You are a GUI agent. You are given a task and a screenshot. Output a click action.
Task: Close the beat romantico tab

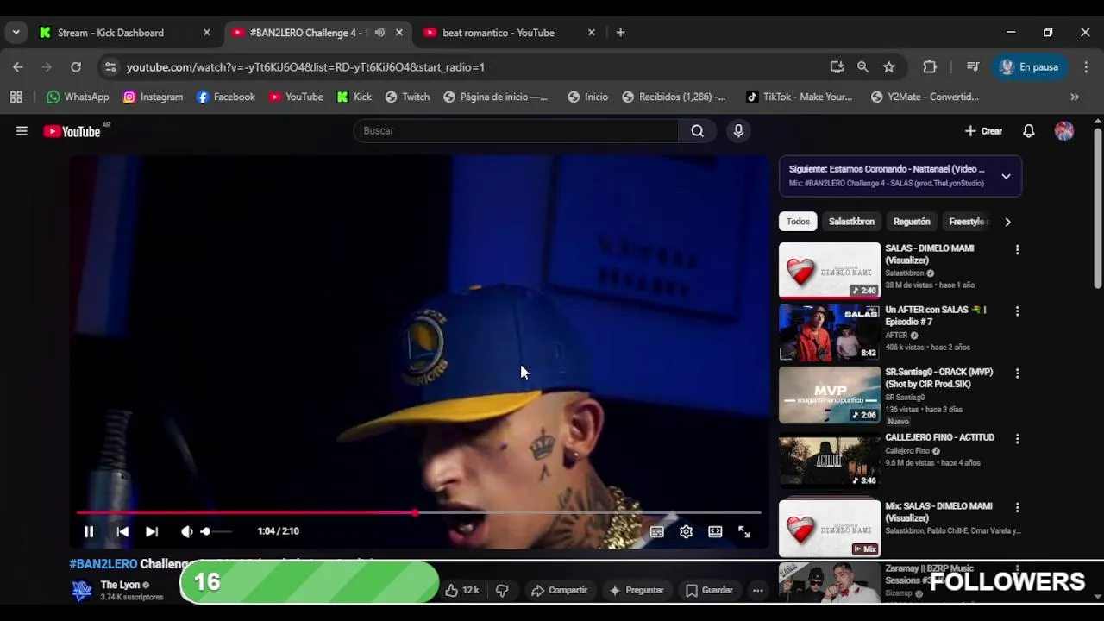tap(592, 33)
